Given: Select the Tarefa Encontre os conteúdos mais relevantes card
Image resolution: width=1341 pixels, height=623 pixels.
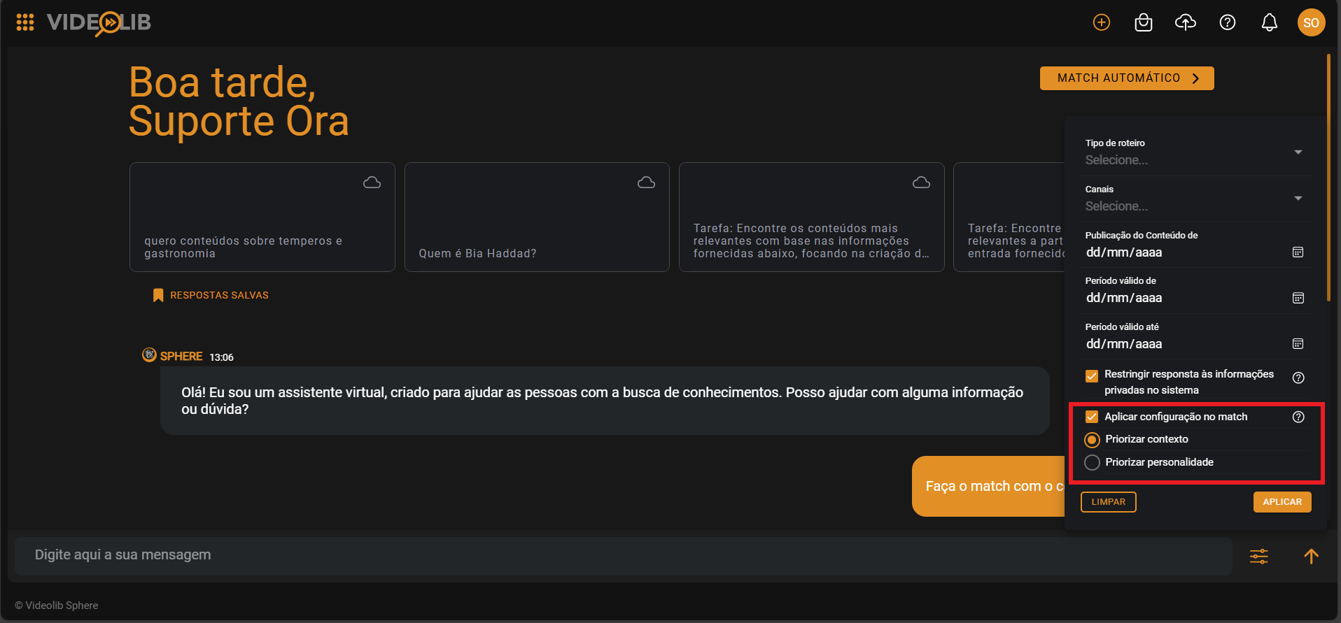Looking at the screenshot, I should pyautogui.click(x=812, y=217).
